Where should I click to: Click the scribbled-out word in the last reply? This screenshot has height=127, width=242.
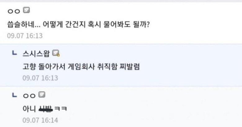click(45, 108)
